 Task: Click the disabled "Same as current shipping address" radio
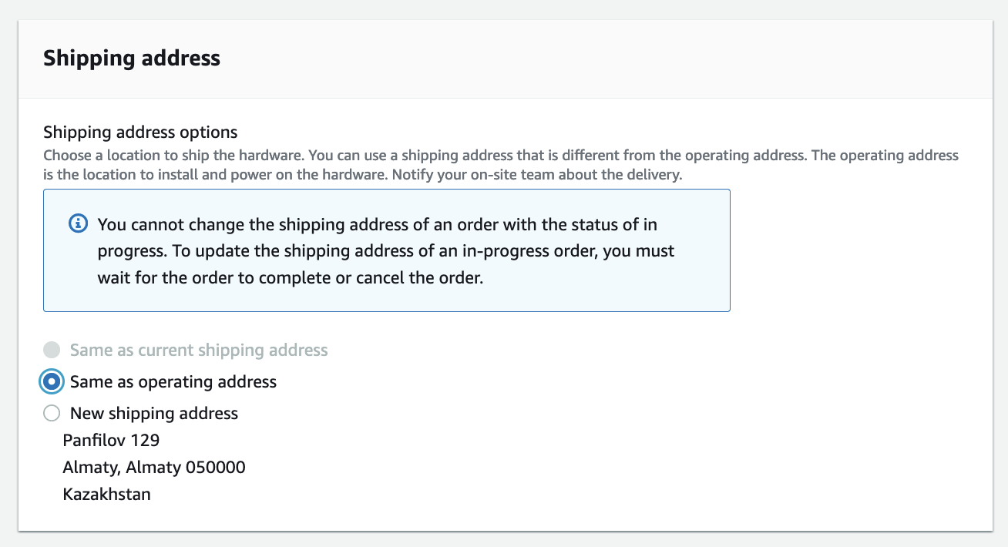52,351
